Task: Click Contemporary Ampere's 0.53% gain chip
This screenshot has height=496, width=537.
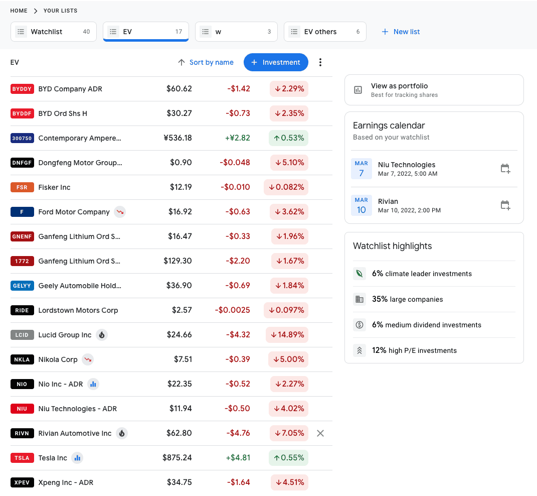Action: 289,138
